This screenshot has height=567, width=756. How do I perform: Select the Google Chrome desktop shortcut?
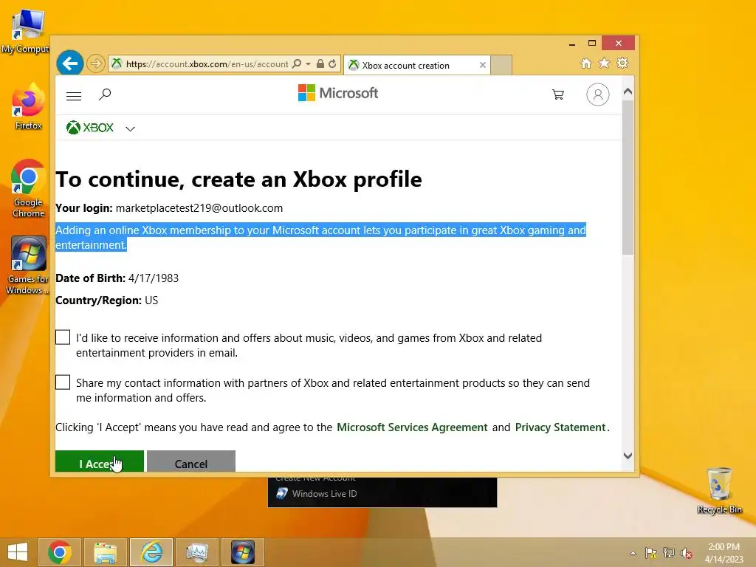28,188
